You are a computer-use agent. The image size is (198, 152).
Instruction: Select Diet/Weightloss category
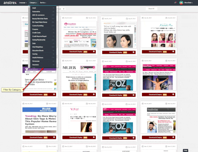click(43, 47)
